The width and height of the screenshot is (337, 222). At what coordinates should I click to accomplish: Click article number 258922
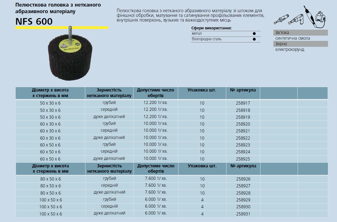[243, 138]
